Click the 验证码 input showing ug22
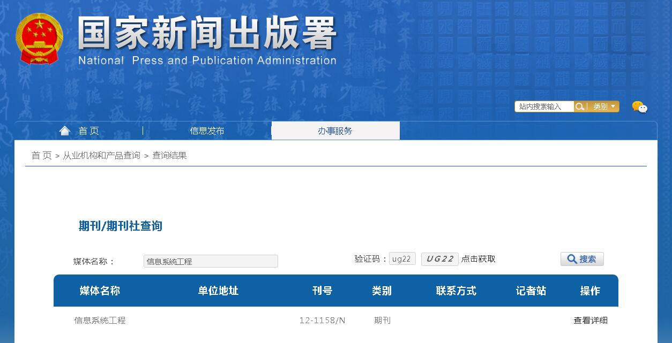 (402, 258)
